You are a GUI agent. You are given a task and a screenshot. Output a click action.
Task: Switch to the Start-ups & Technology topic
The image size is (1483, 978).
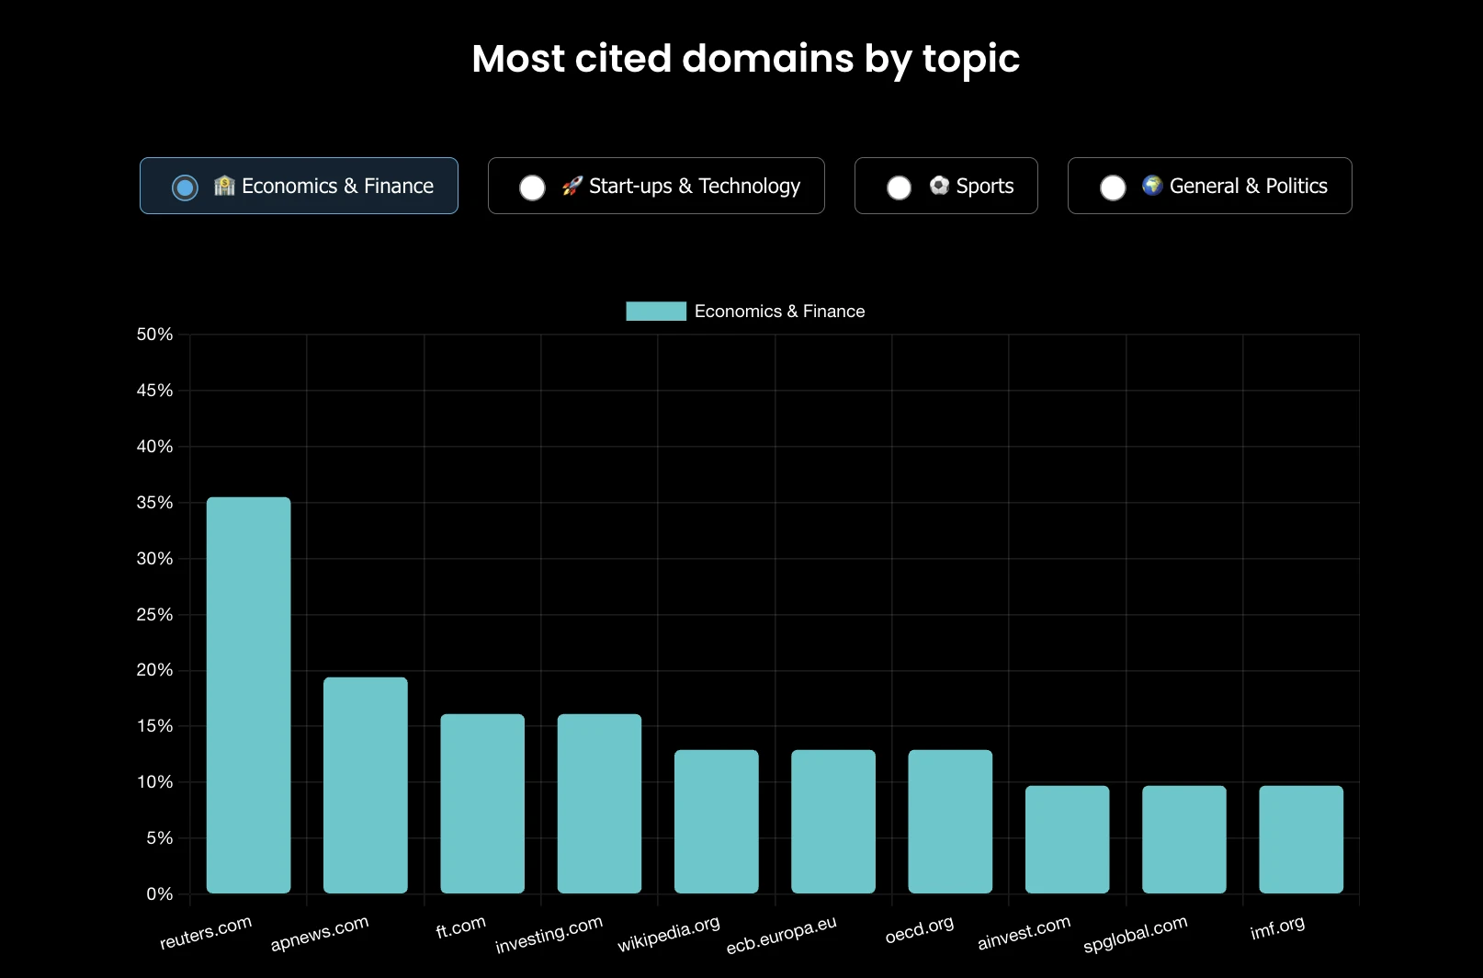click(656, 186)
